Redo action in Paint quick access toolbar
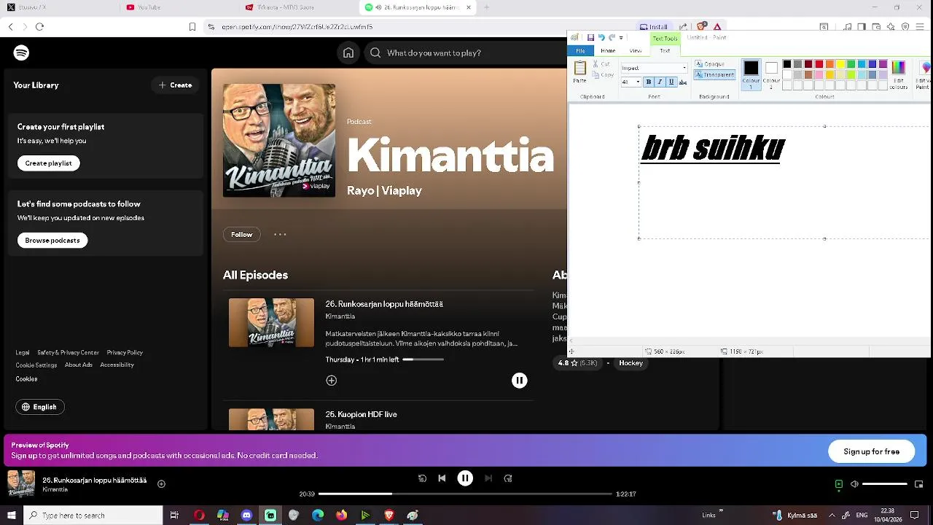The height and width of the screenshot is (525, 933). click(x=612, y=38)
